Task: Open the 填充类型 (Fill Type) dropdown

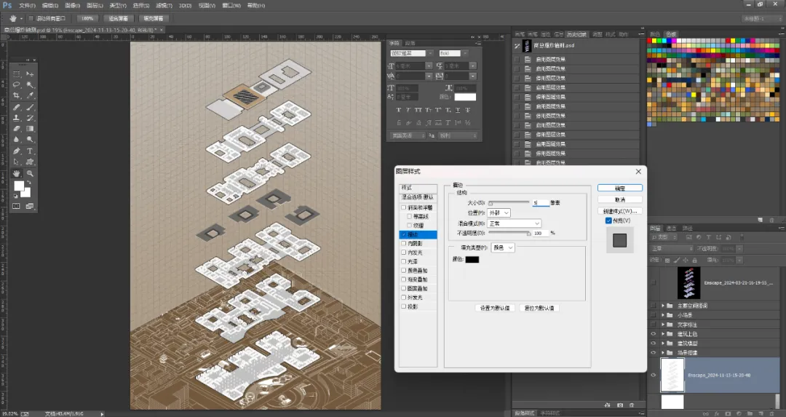Action: pos(502,247)
